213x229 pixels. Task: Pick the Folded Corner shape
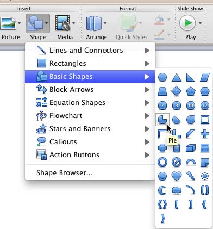[x=205, y=162]
